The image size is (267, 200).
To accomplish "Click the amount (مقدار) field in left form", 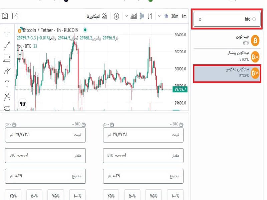I will (x=45, y=155).
